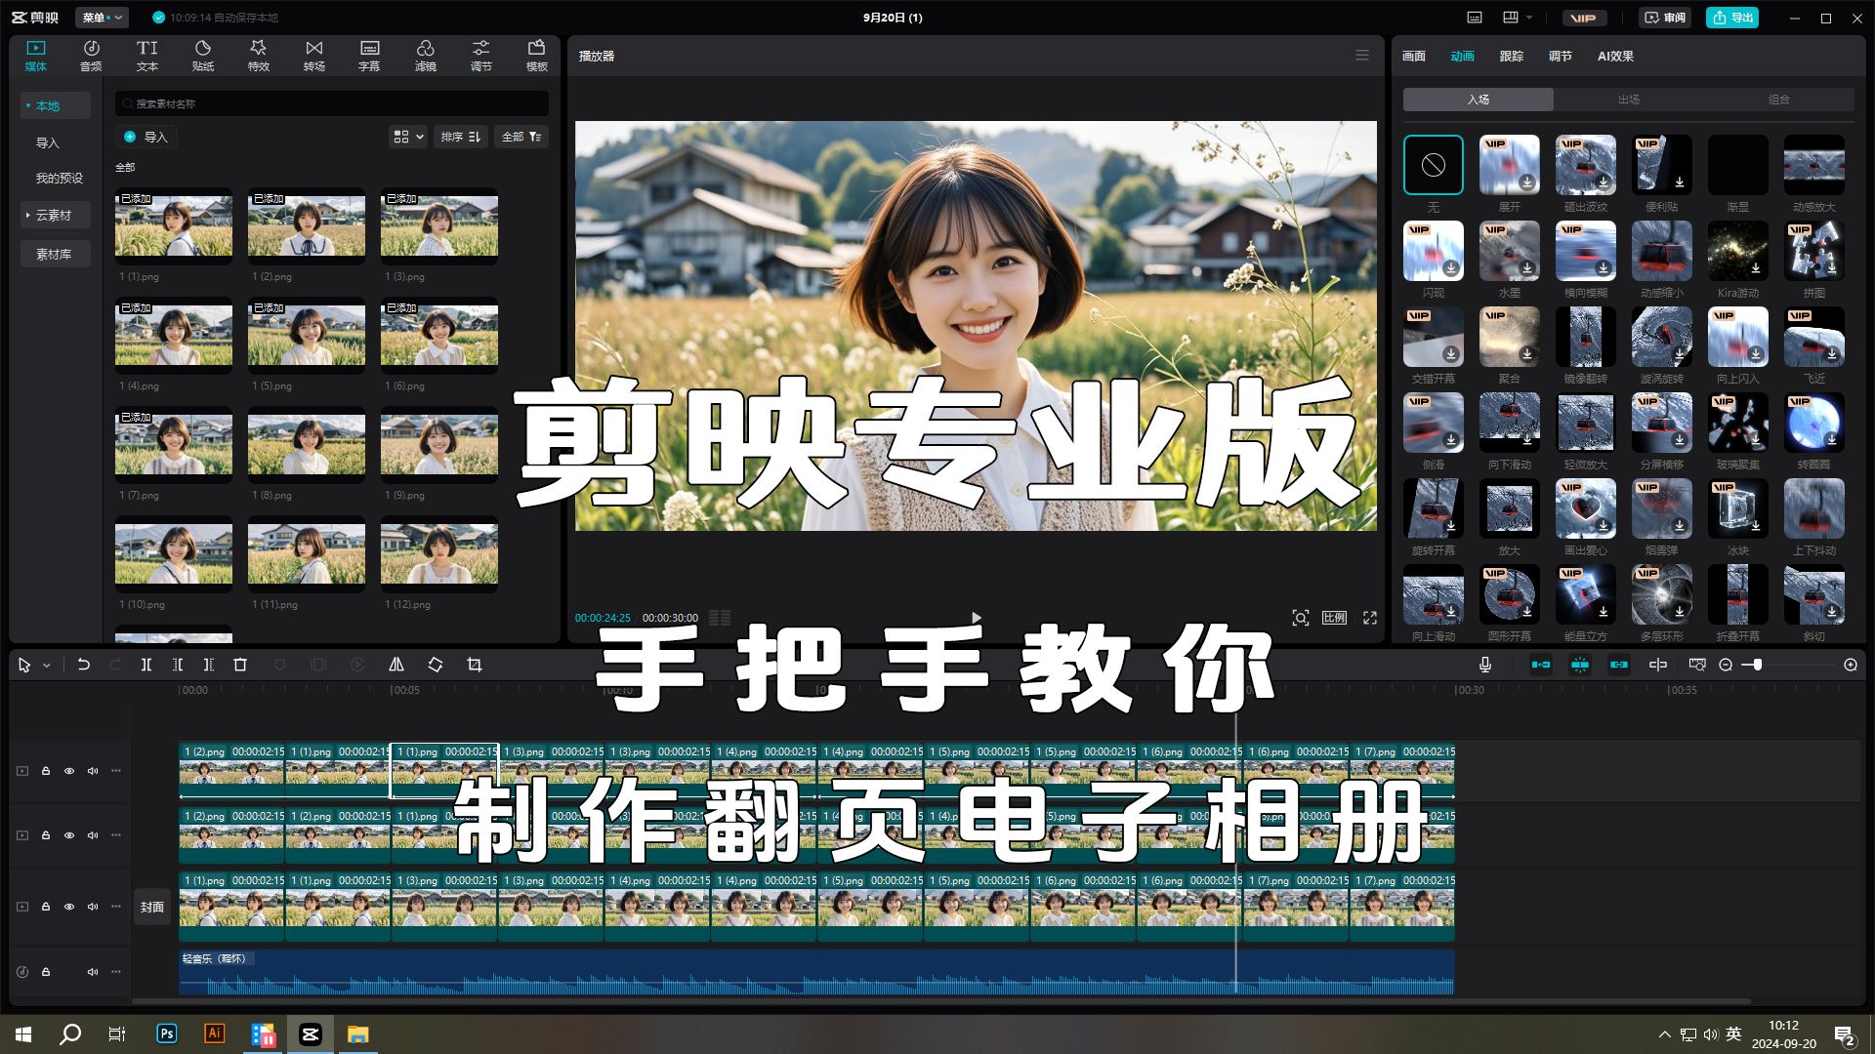Hide the 封面 main track with eye icon
1875x1054 pixels.
69,907
